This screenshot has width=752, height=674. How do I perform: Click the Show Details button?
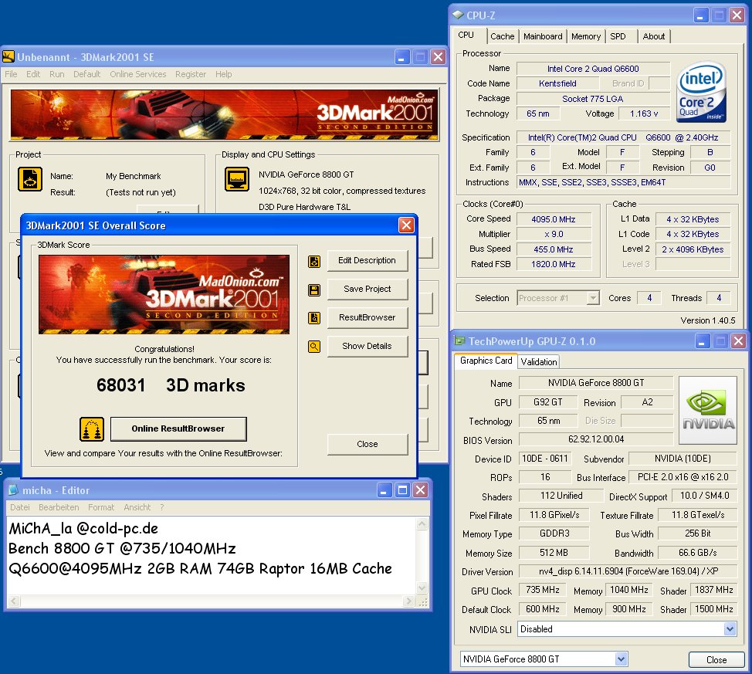[368, 346]
